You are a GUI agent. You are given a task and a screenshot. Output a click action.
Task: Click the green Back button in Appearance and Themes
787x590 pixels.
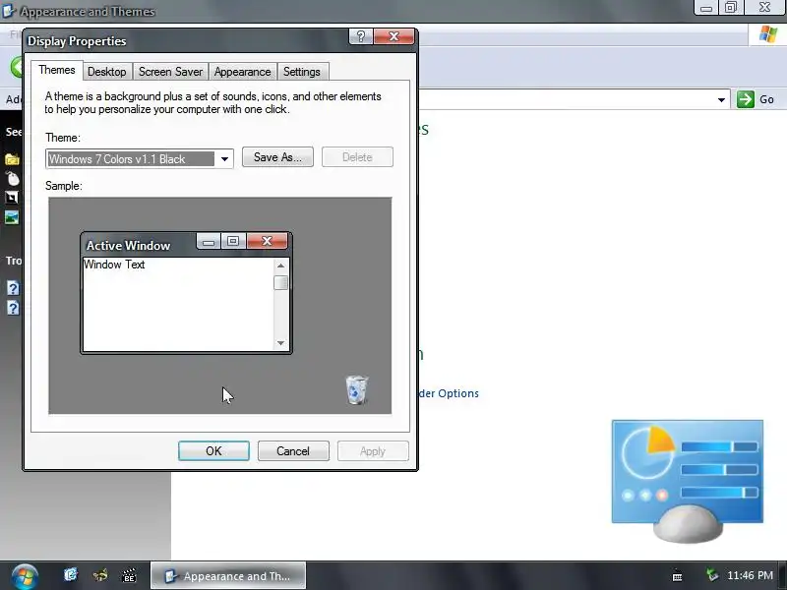tap(17, 67)
